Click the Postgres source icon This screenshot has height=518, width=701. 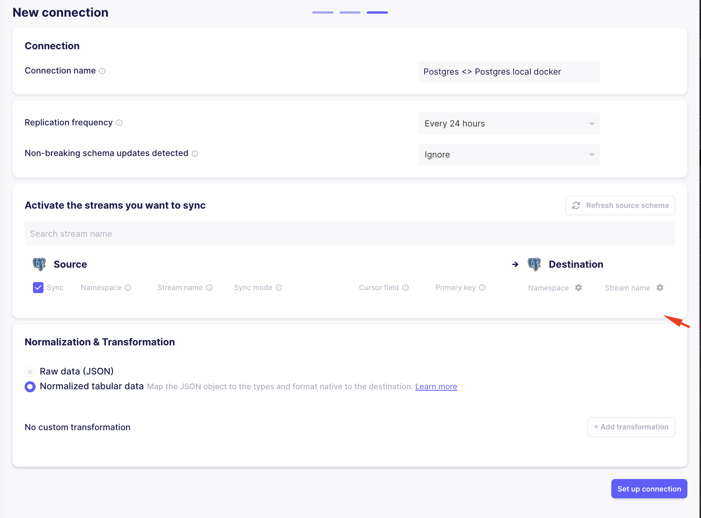(39, 264)
